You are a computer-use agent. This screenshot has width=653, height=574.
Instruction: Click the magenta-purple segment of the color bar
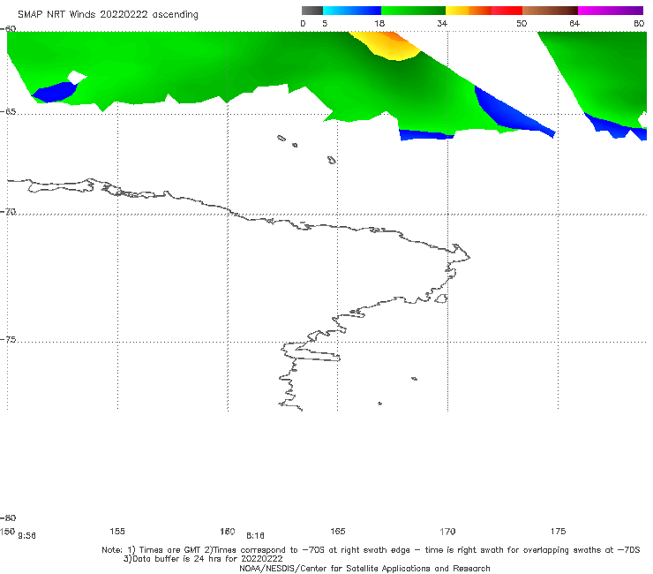tap(611, 11)
